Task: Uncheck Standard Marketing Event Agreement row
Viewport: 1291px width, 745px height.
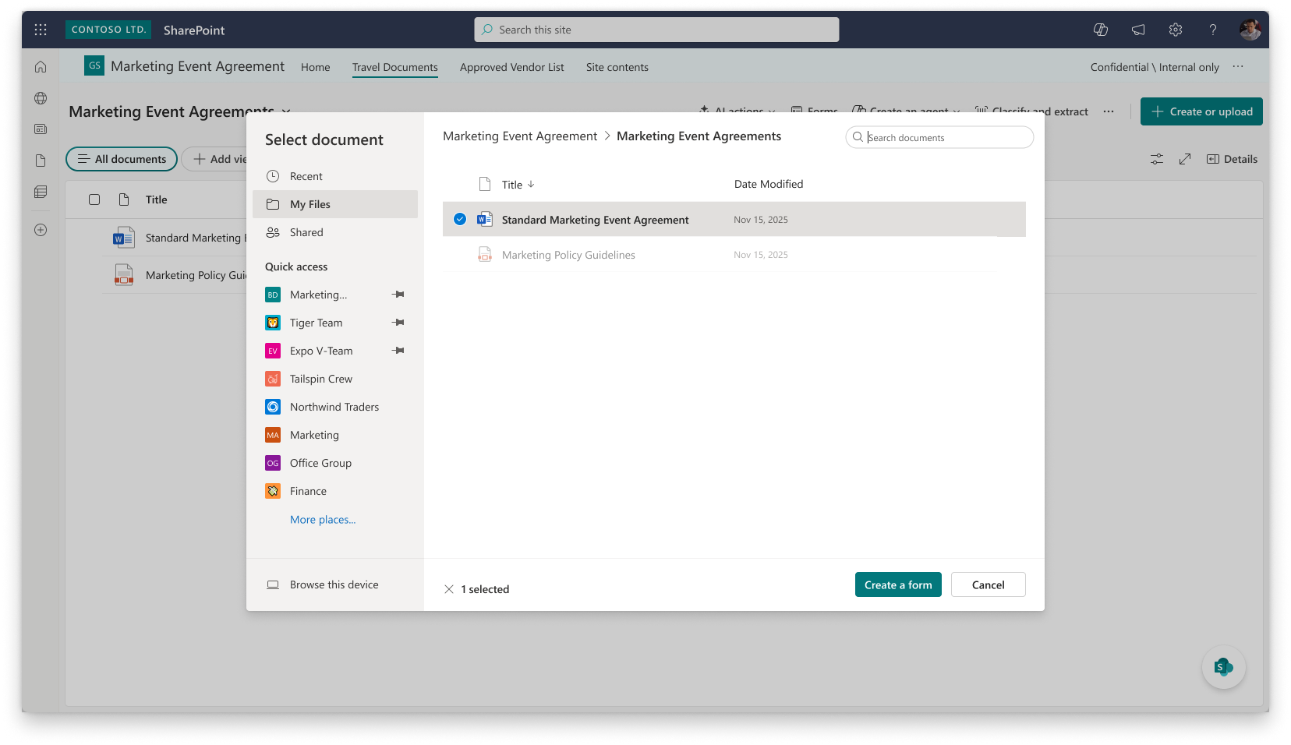Action: [x=460, y=220]
